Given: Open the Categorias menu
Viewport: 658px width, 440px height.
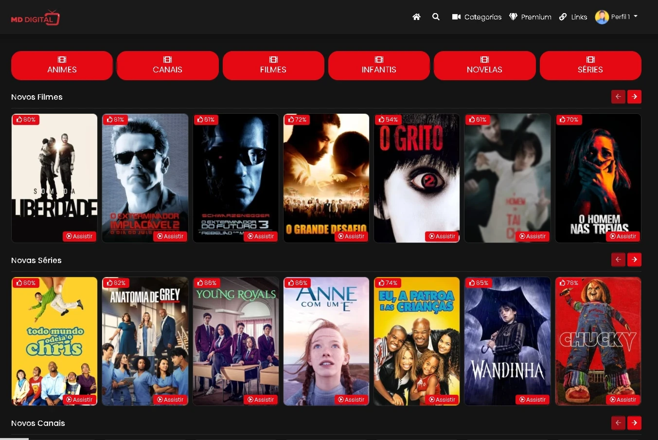Looking at the screenshot, I should [x=477, y=17].
